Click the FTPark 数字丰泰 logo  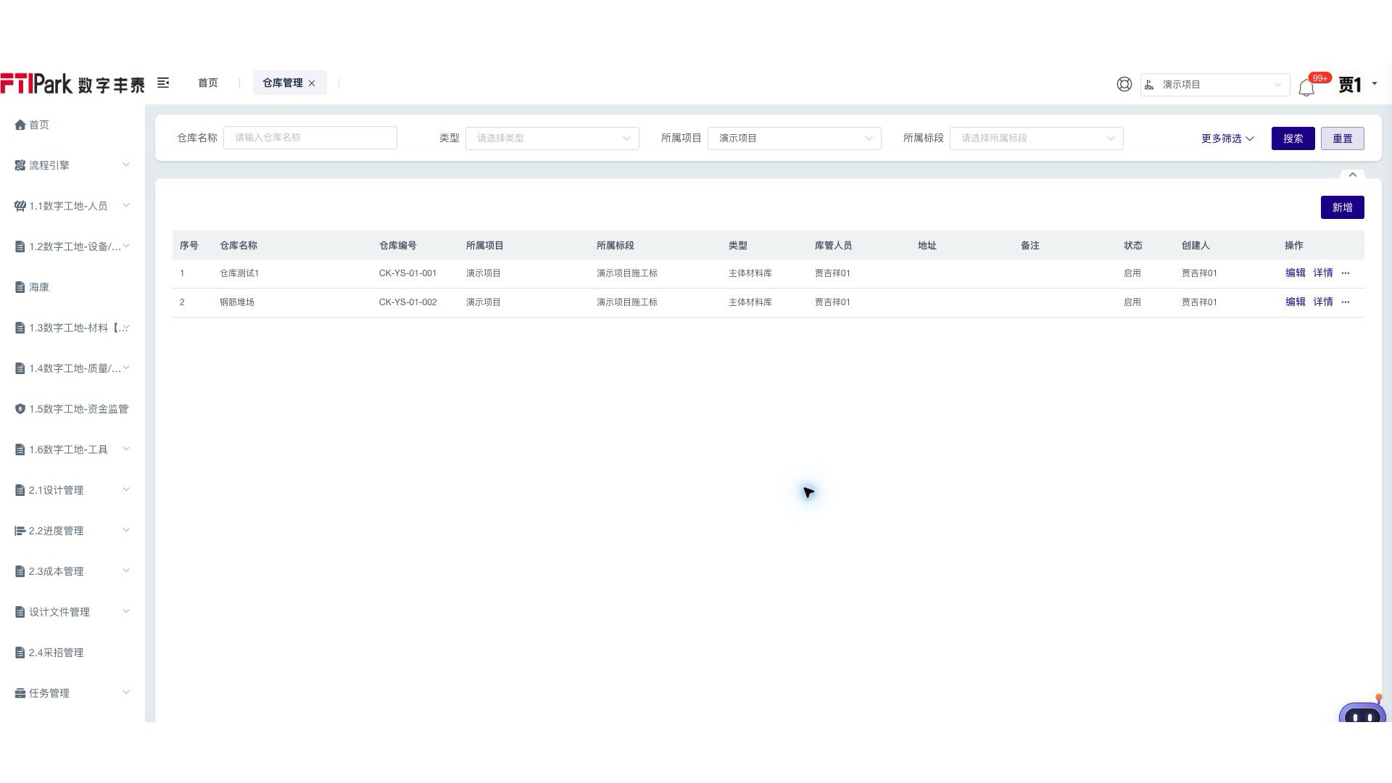pos(72,83)
